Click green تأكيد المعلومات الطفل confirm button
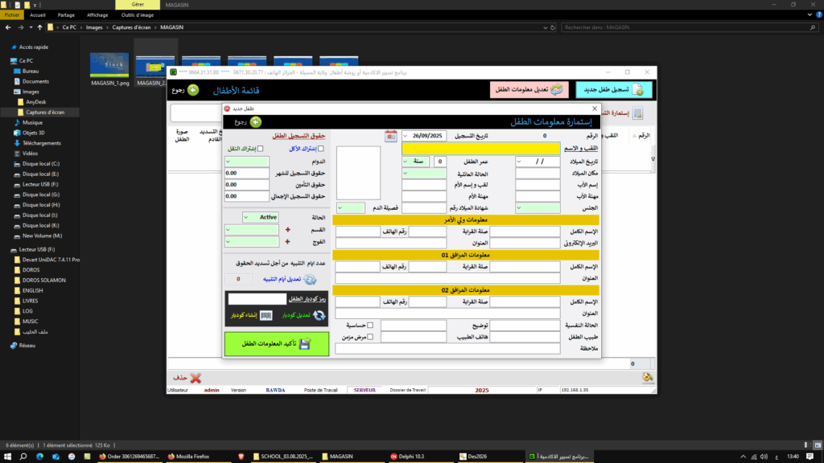The image size is (824, 463). [276, 343]
